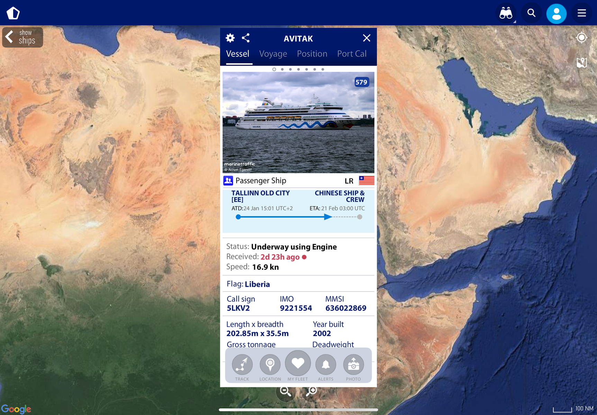This screenshot has height=415, width=597.
Task: Open the binoculars nearby vessels view
Action: [x=506, y=13]
